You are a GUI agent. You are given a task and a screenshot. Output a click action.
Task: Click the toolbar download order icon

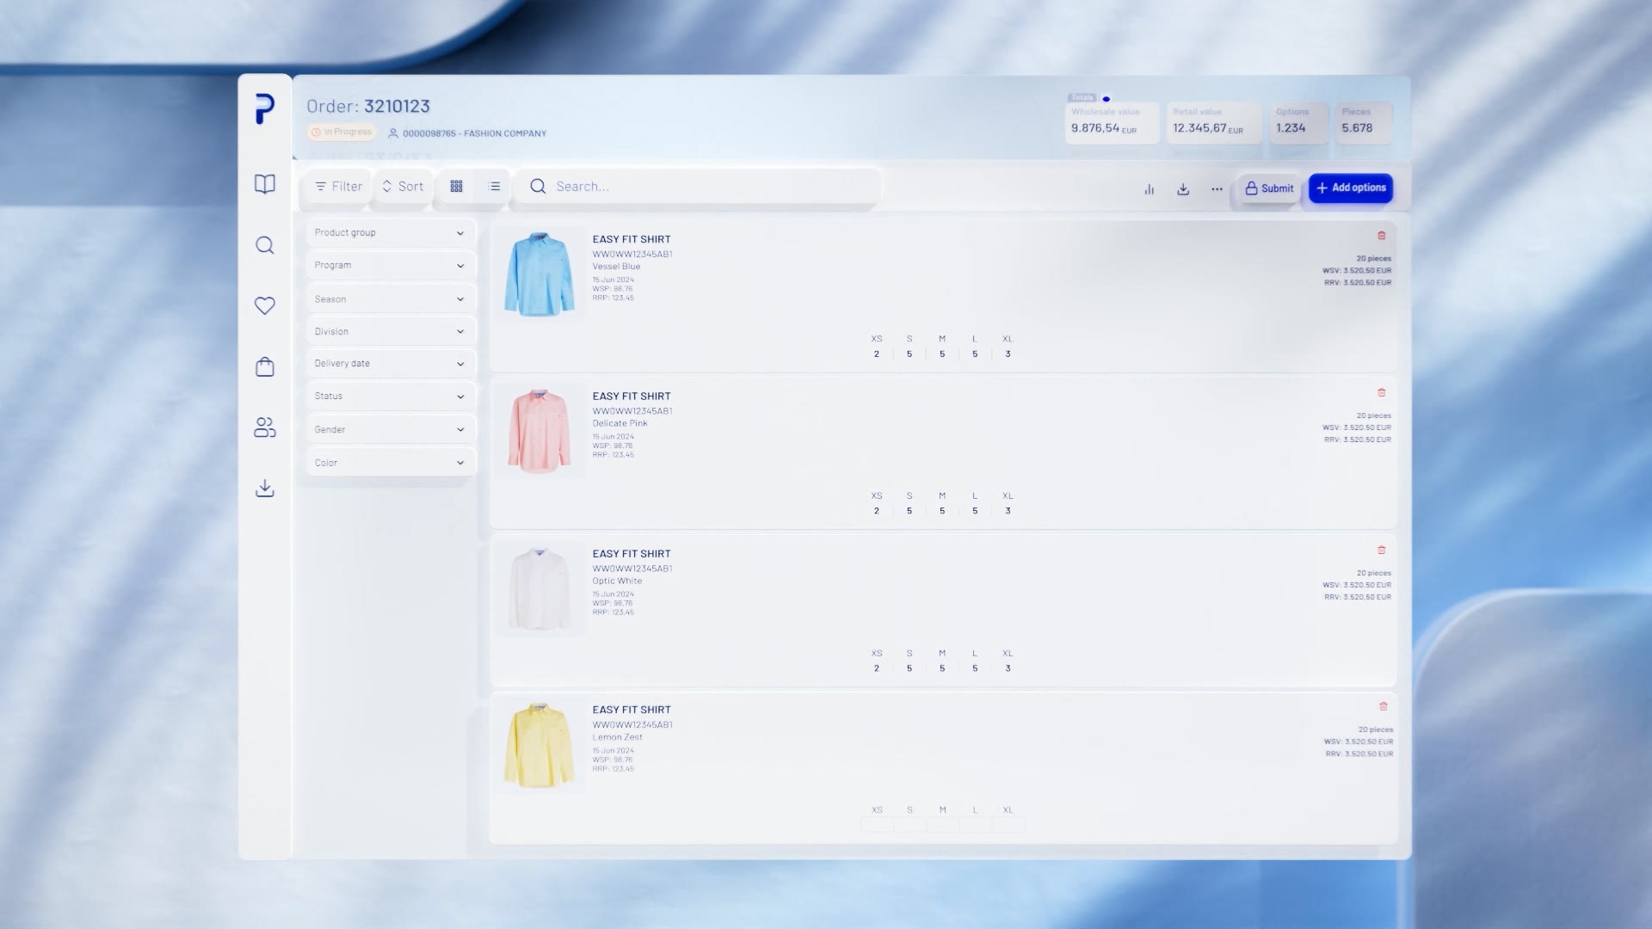(x=1183, y=189)
